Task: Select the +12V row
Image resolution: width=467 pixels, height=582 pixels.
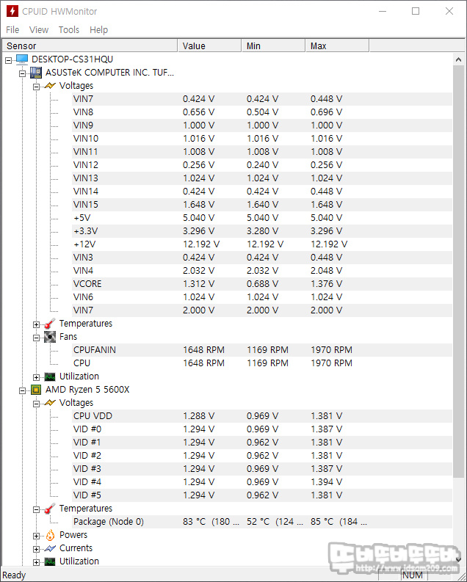Action: (262, 244)
